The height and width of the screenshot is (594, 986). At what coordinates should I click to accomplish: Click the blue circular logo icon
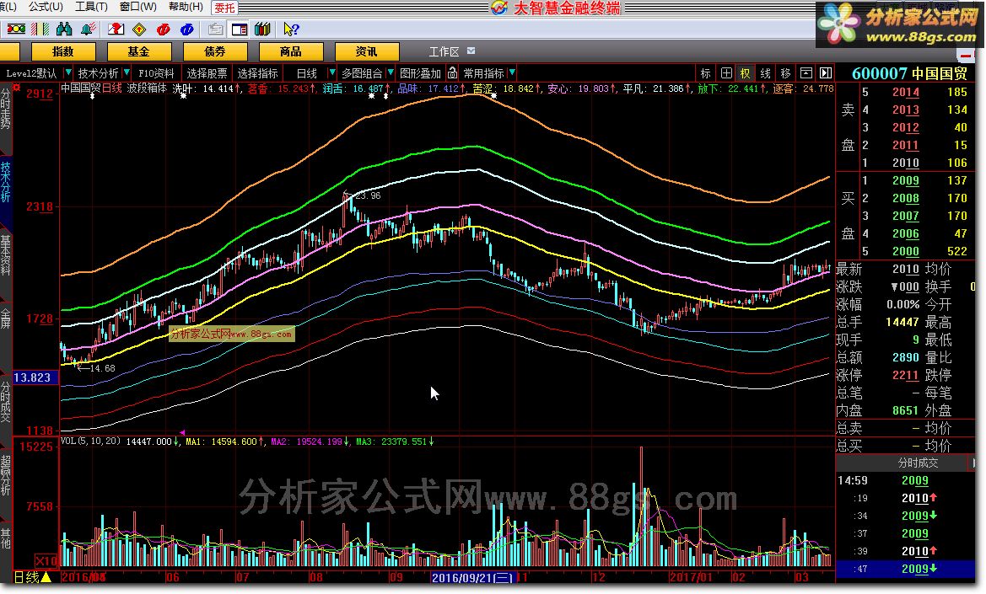coord(186,29)
